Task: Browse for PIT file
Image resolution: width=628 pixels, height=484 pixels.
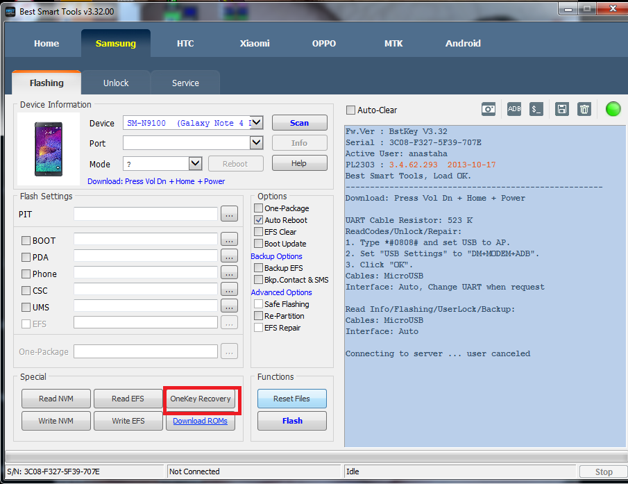Action: point(229,214)
